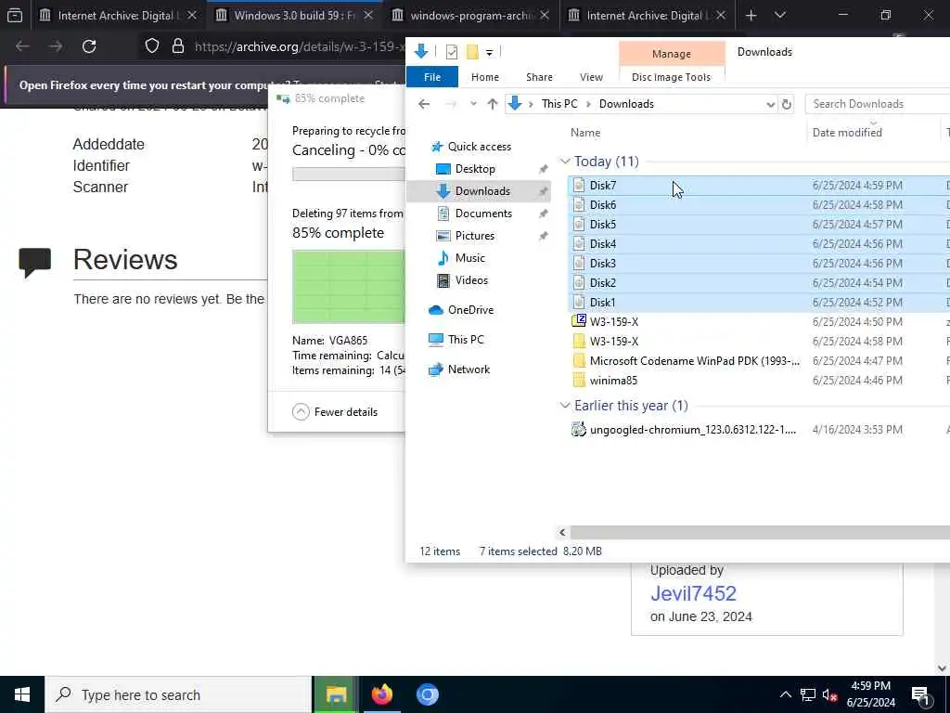Close the Windows 3.0 build 59 tab

[367, 16]
